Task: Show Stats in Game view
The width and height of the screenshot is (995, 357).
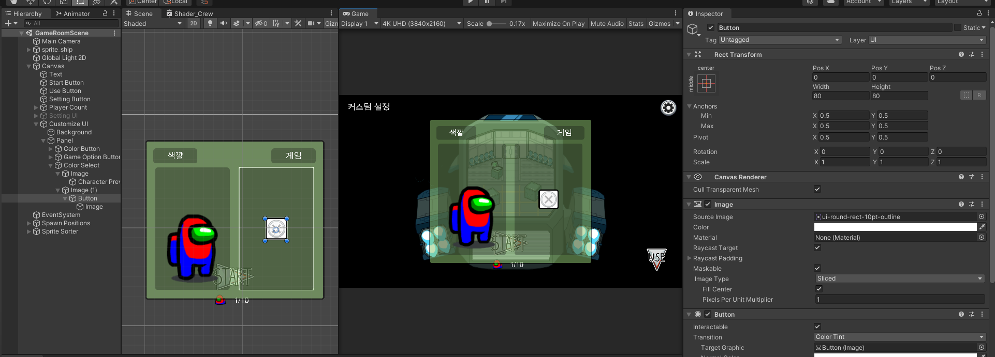Action: (x=636, y=23)
